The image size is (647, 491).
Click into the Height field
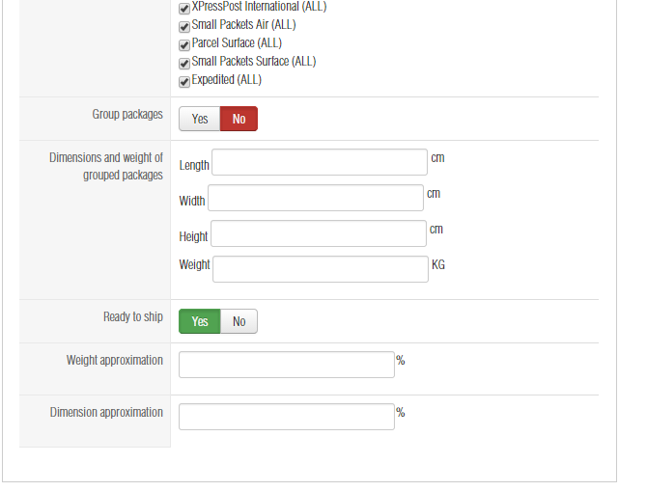(x=318, y=233)
